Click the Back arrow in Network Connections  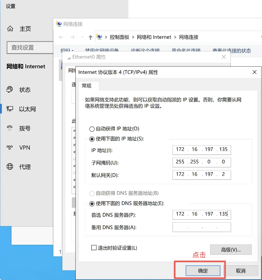[61, 37]
